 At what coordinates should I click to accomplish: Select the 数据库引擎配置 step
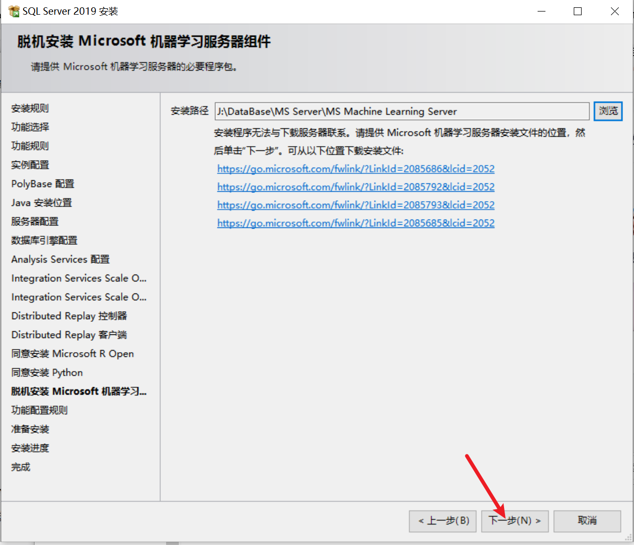click(x=44, y=241)
